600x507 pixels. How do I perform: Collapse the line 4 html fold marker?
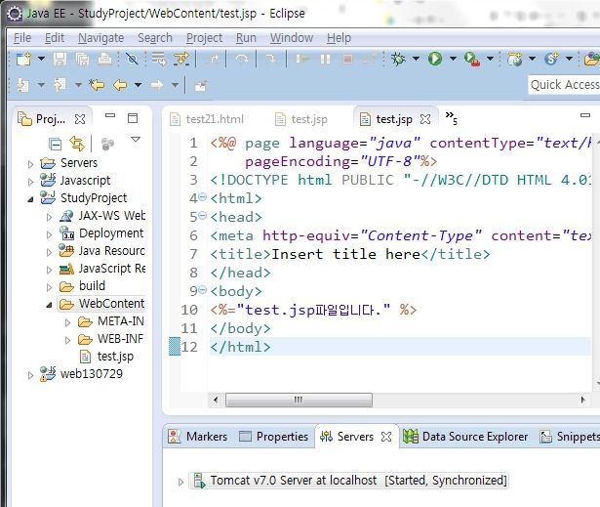[203, 197]
